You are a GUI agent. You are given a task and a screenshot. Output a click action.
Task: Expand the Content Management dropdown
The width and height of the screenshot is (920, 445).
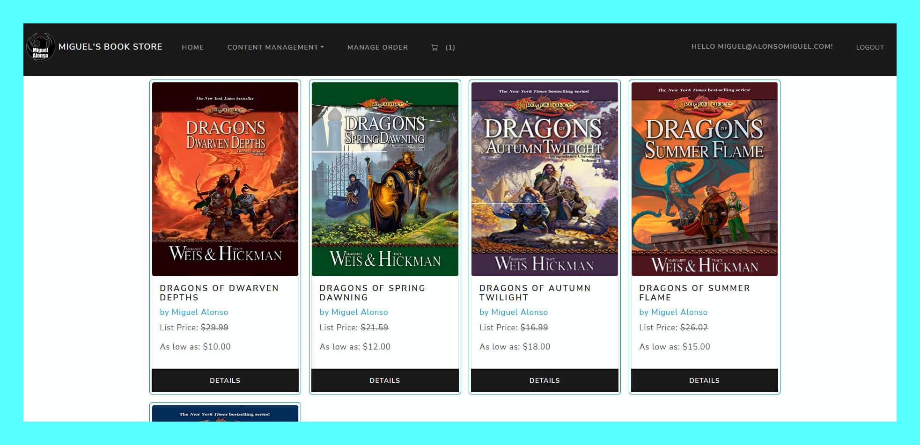pyautogui.click(x=276, y=47)
